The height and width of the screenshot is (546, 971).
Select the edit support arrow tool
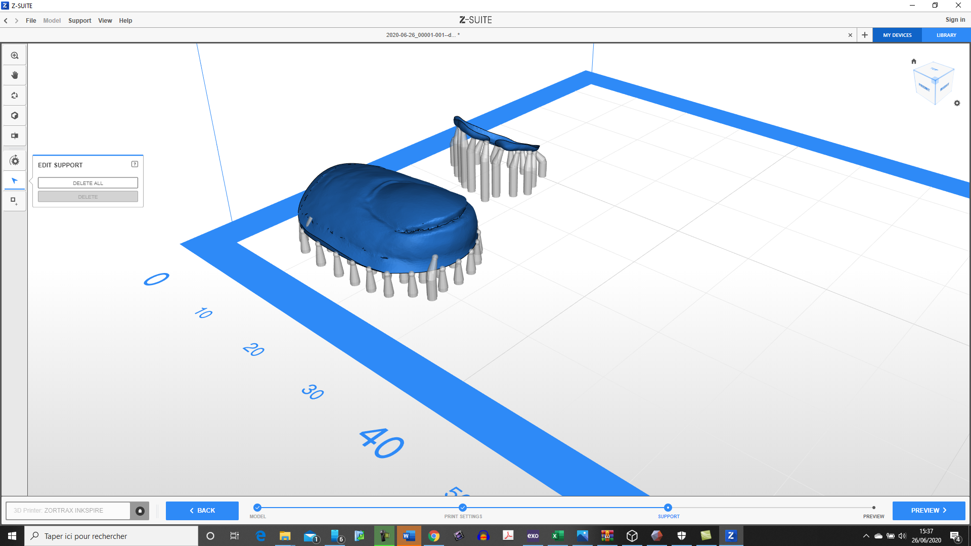pyautogui.click(x=15, y=181)
